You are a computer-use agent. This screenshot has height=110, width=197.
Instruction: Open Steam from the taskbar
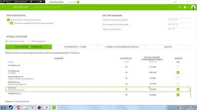point(11,108)
